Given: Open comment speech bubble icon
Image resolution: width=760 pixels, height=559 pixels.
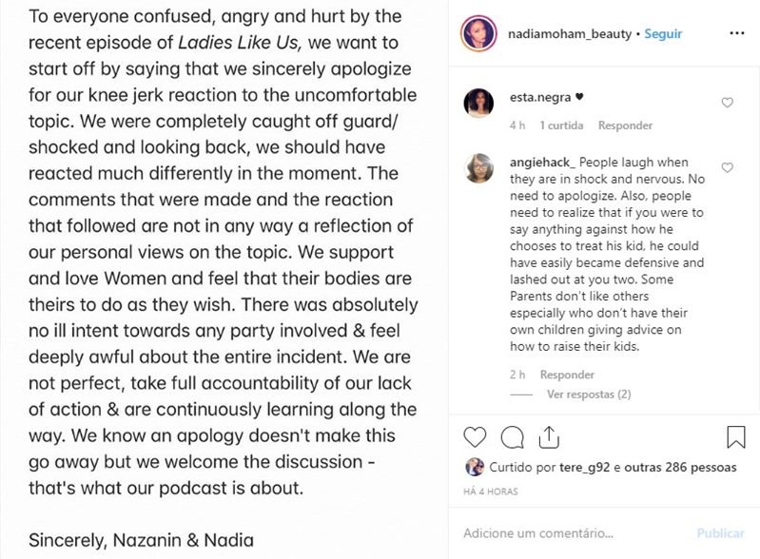Looking at the screenshot, I should point(512,437).
